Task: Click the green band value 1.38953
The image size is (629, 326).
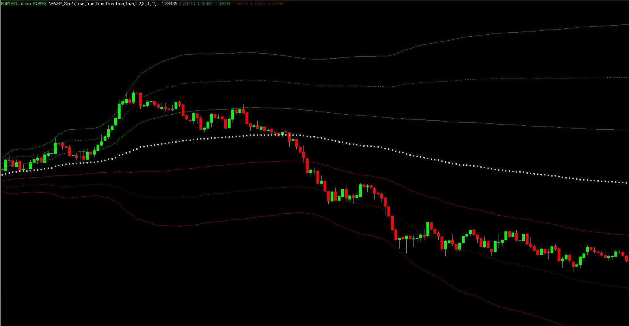Action: coord(204,4)
